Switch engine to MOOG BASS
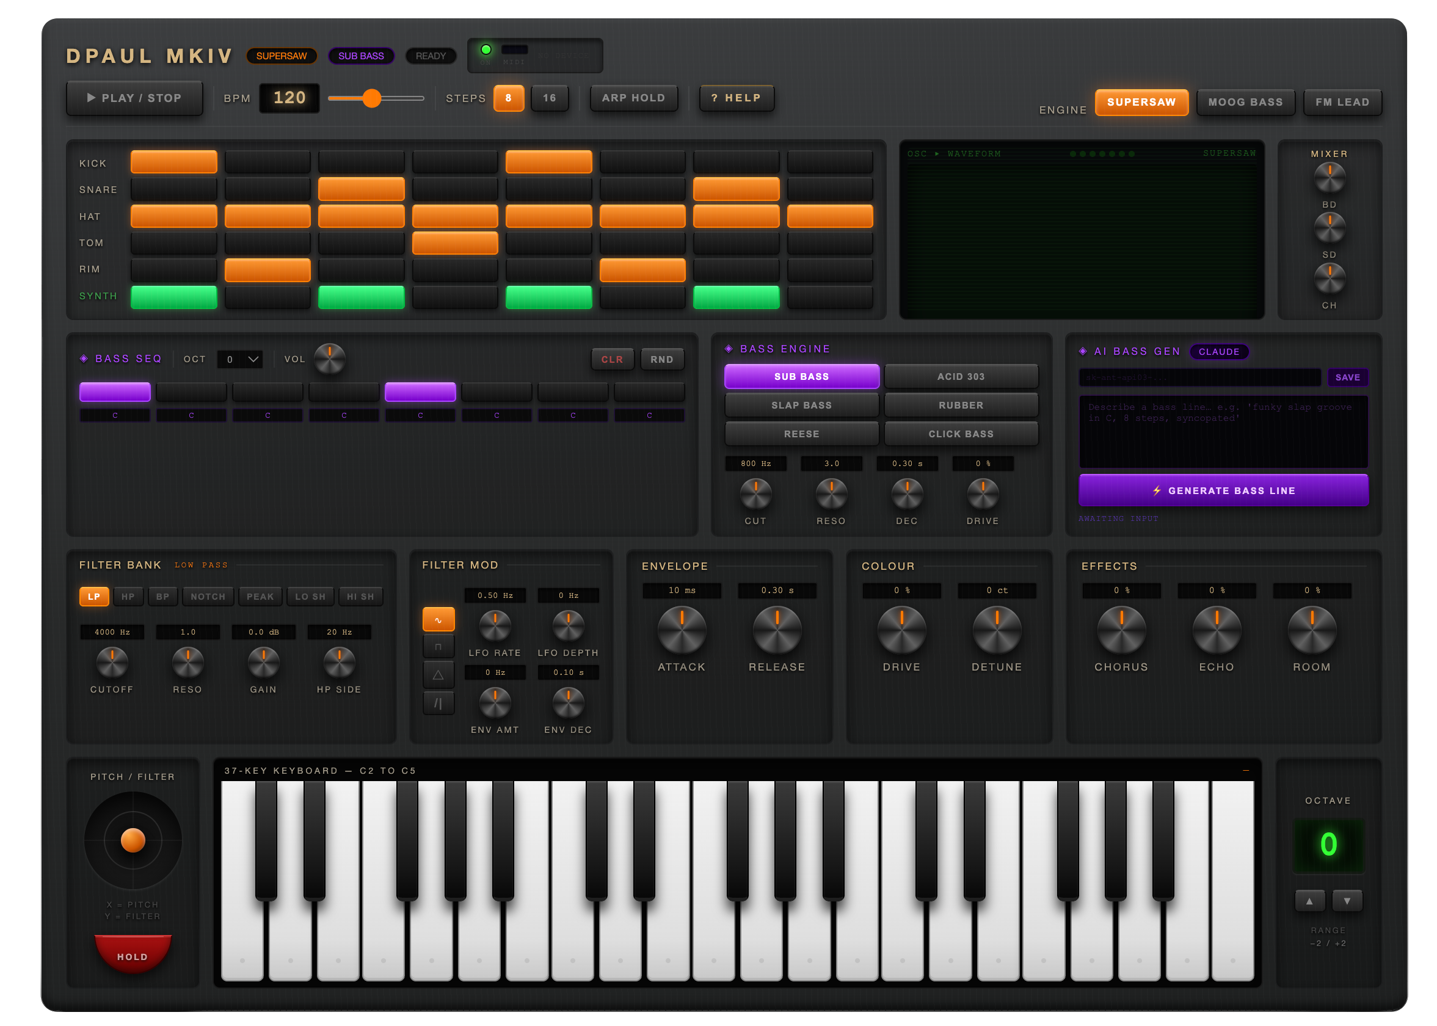 point(1246,102)
